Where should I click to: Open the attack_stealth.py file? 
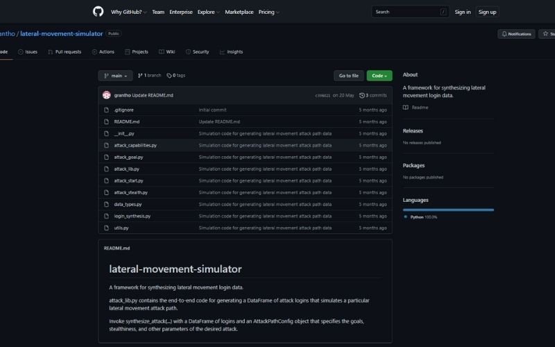point(131,193)
